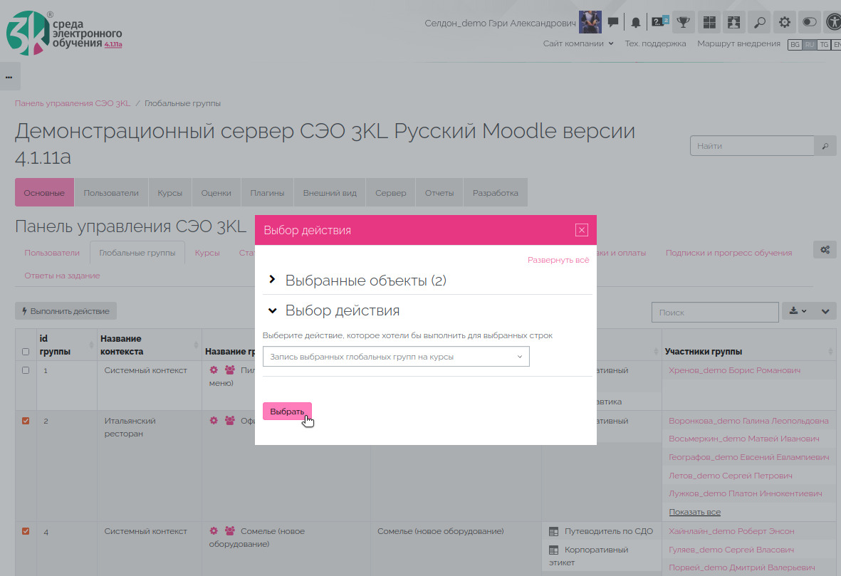Viewport: 841px width, 576px height.
Task: Click users icon in group row 1
Action: (x=229, y=370)
